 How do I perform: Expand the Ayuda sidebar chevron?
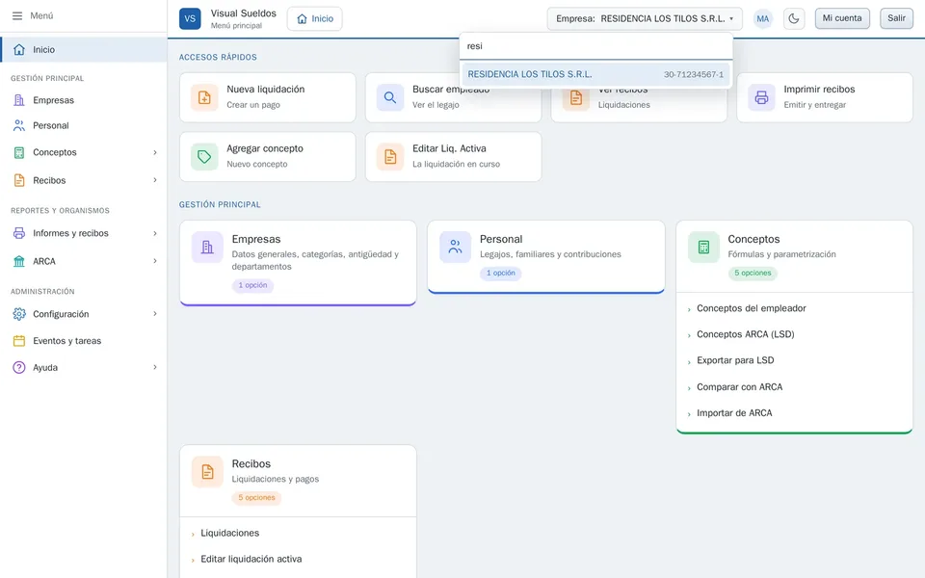click(x=155, y=367)
